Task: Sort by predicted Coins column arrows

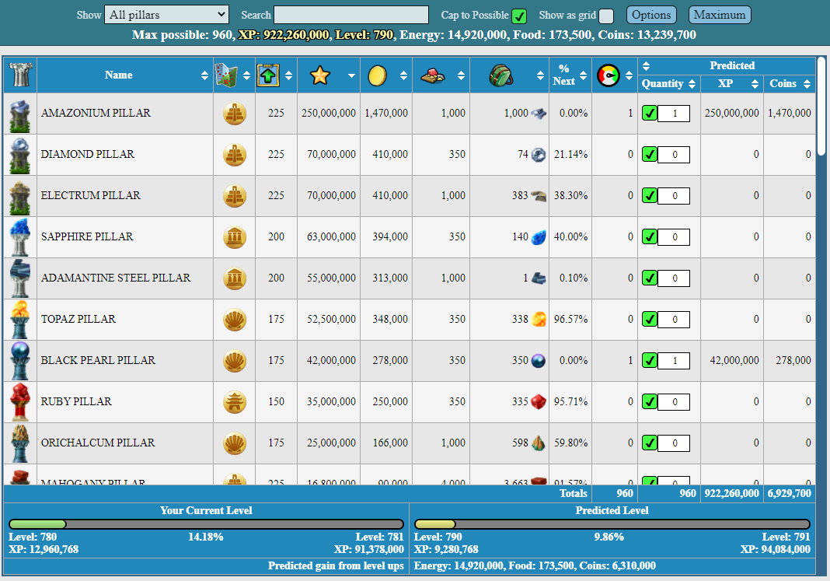Action: (807, 84)
